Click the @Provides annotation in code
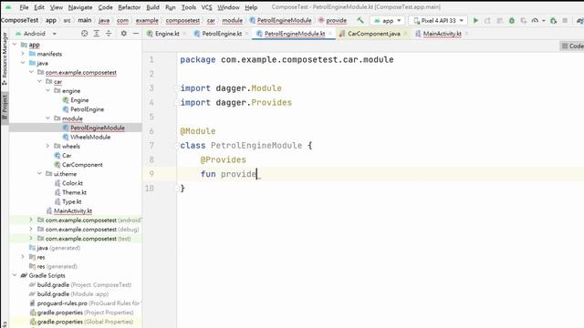Screen dimensions: 584x328 (223, 159)
